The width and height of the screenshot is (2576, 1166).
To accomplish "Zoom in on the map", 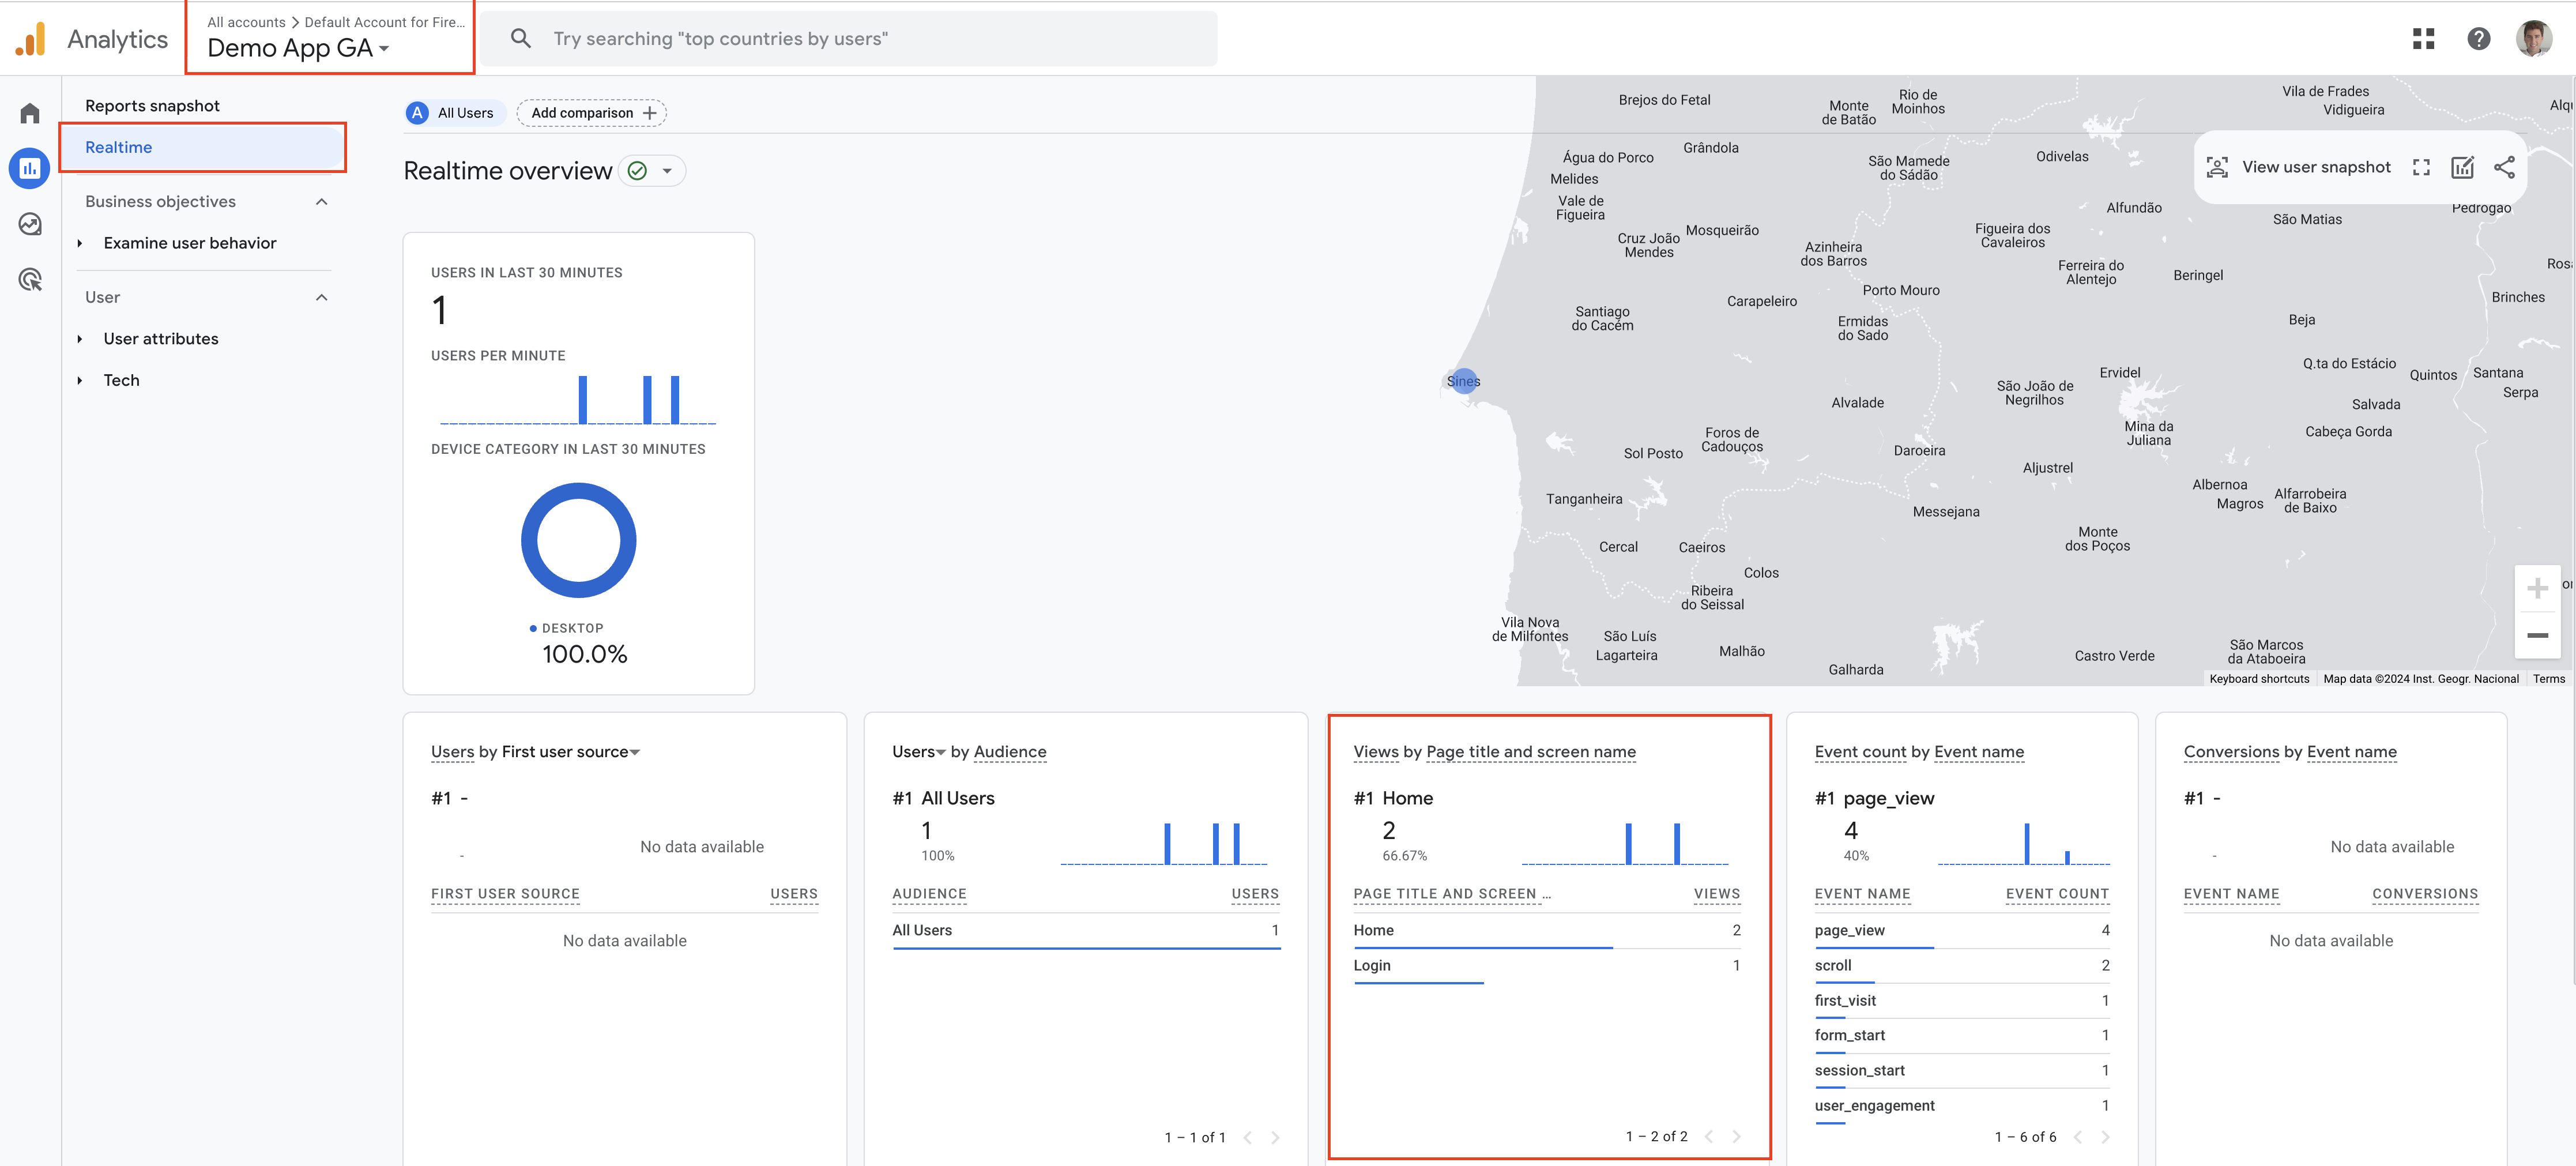I will [x=2537, y=588].
